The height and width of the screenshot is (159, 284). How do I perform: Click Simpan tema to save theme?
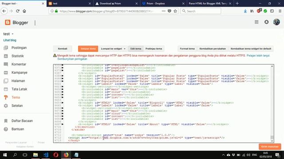88,49
